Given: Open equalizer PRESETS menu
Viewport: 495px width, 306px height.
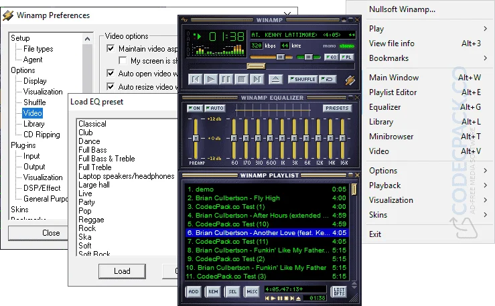Looking at the screenshot, I should [x=337, y=108].
